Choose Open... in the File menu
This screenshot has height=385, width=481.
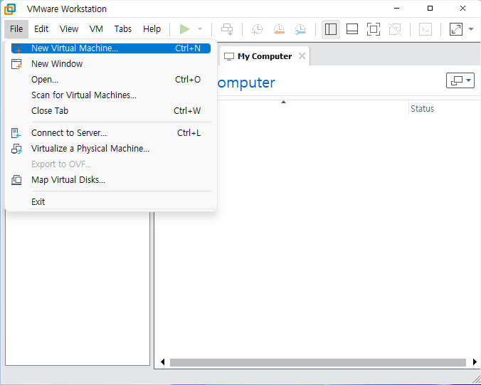pos(111,80)
